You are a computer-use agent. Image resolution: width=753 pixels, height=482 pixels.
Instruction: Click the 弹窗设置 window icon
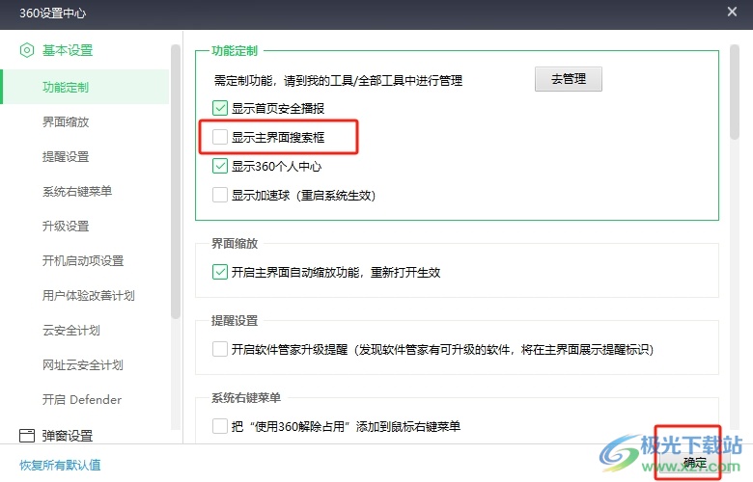(27, 436)
